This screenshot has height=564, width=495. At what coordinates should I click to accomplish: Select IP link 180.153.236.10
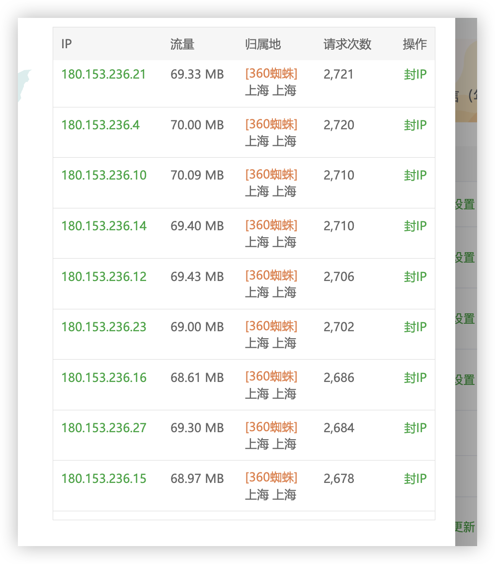point(104,176)
